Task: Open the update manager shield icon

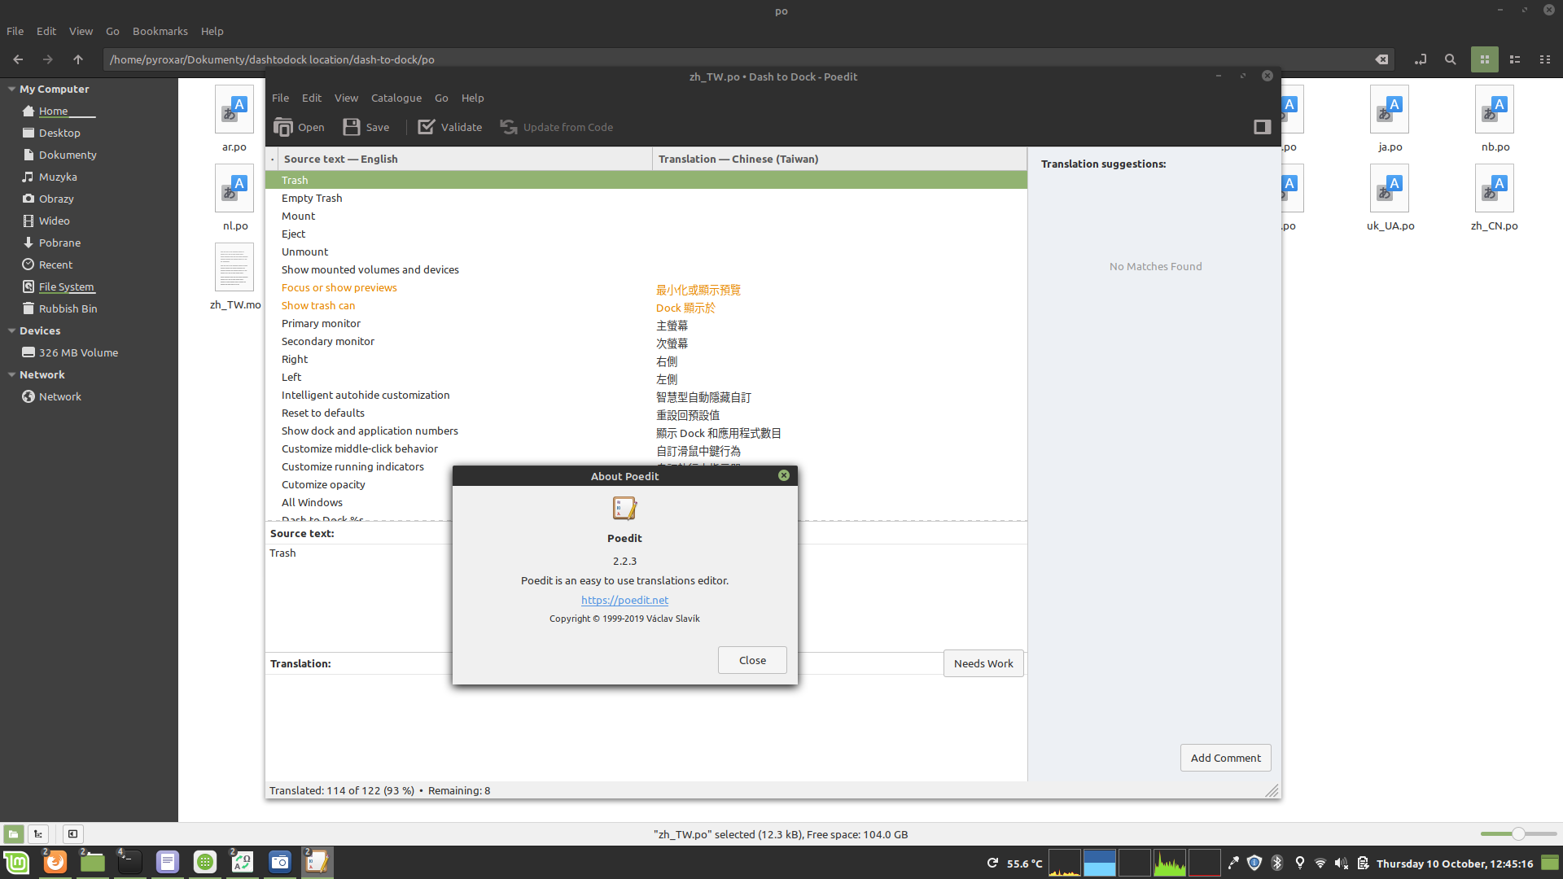Action: click(1254, 863)
